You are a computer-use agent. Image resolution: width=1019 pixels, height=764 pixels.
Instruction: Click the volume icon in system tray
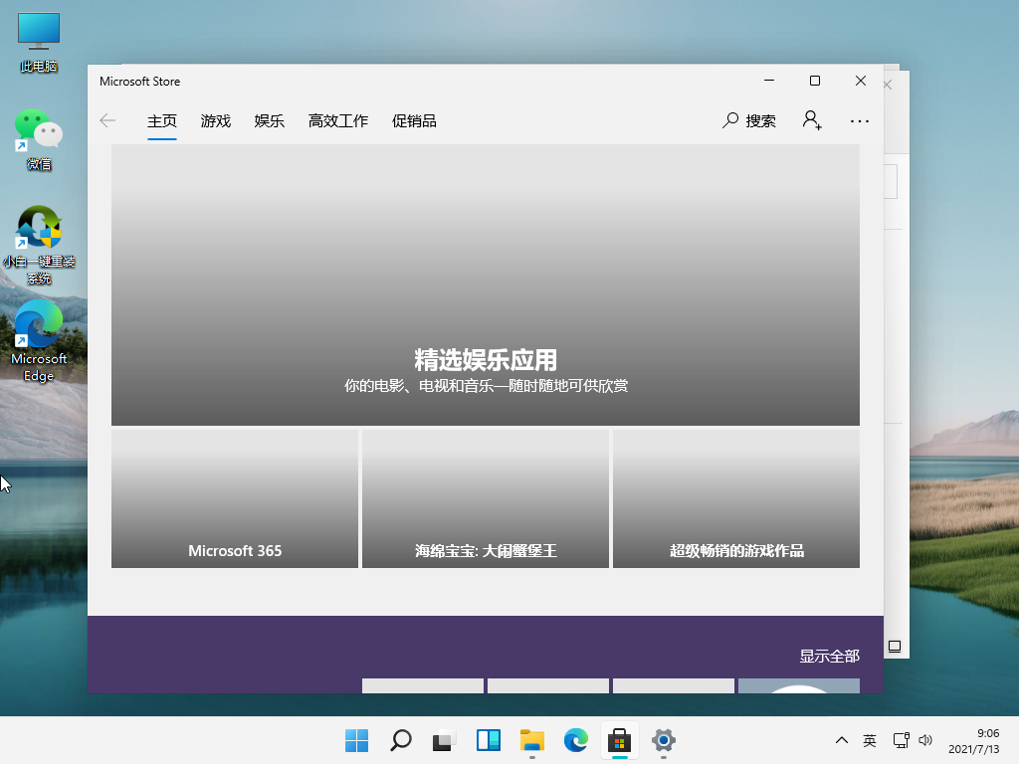click(925, 741)
